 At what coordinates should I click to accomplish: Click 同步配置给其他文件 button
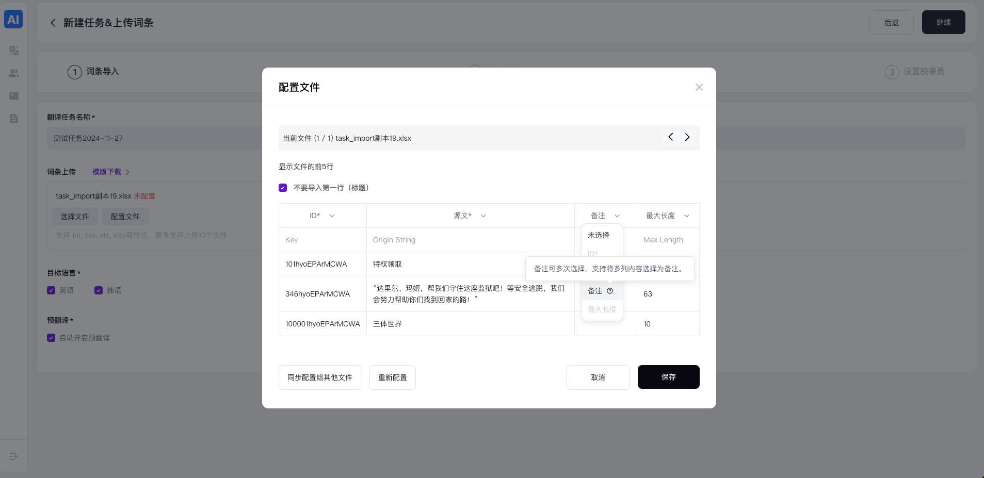pos(319,377)
